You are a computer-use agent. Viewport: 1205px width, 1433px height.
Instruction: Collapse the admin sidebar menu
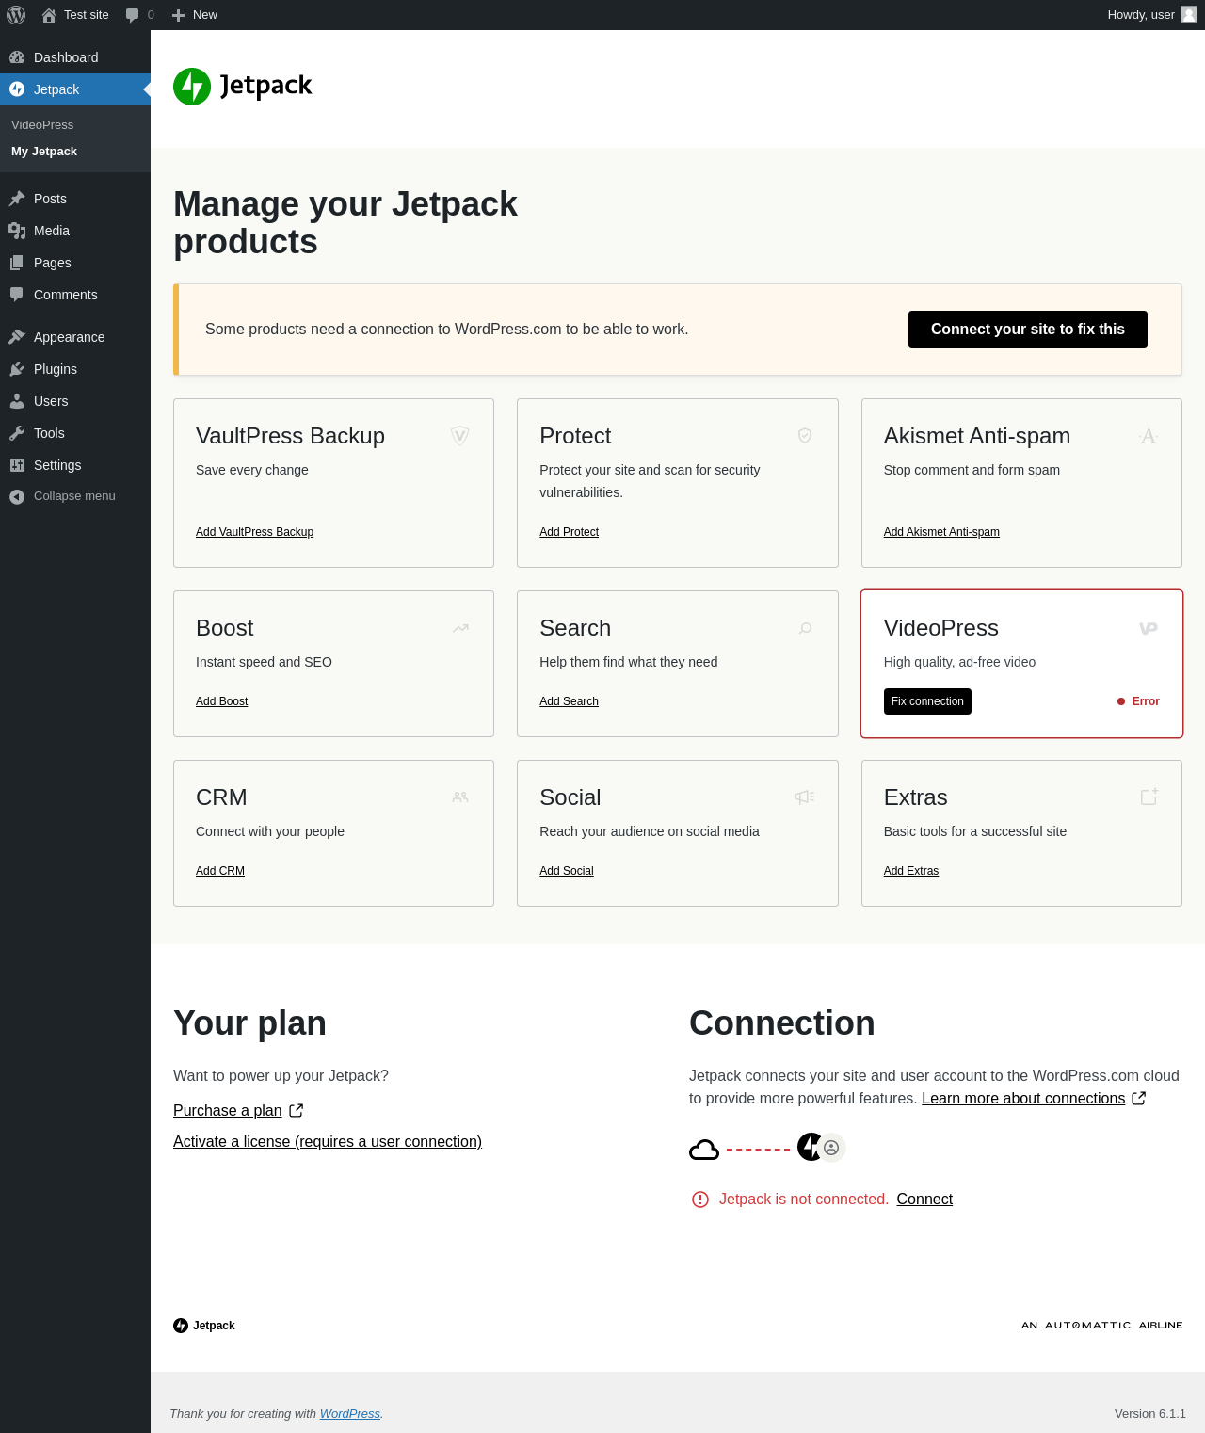75,496
